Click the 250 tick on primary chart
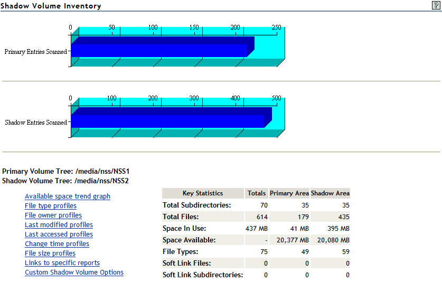The height and width of the screenshot is (282, 442). [276, 27]
